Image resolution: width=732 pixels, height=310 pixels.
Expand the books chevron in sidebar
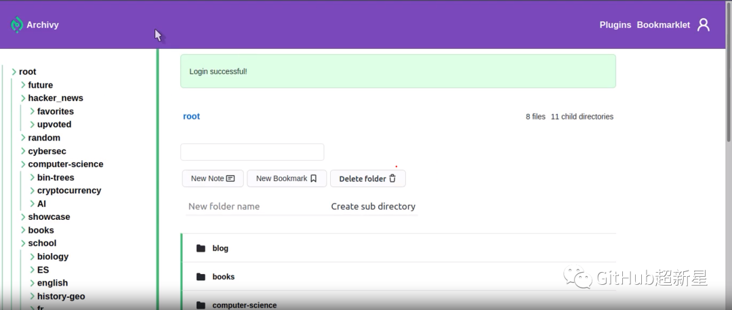coord(23,230)
